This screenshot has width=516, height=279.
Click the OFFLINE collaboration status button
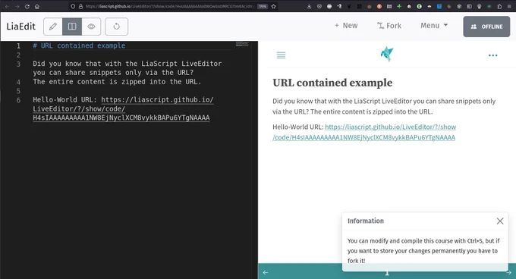click(x=486, y=27)
